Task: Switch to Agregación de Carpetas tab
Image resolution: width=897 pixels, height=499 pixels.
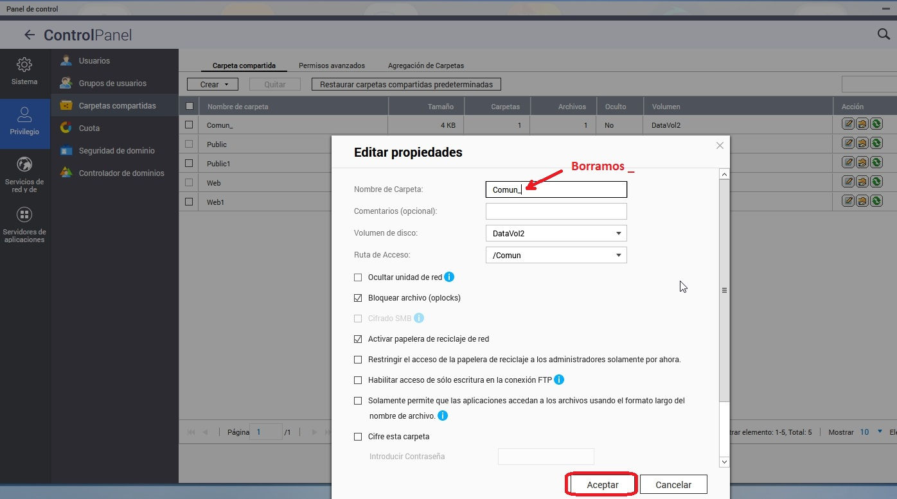Action: tap(425, 66)
